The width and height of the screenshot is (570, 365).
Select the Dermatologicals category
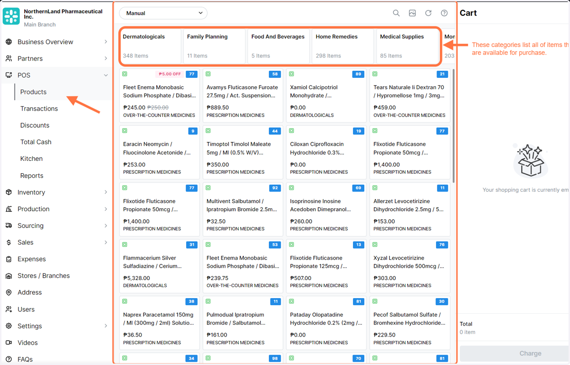pyautogui.click(x=151, y=46)
